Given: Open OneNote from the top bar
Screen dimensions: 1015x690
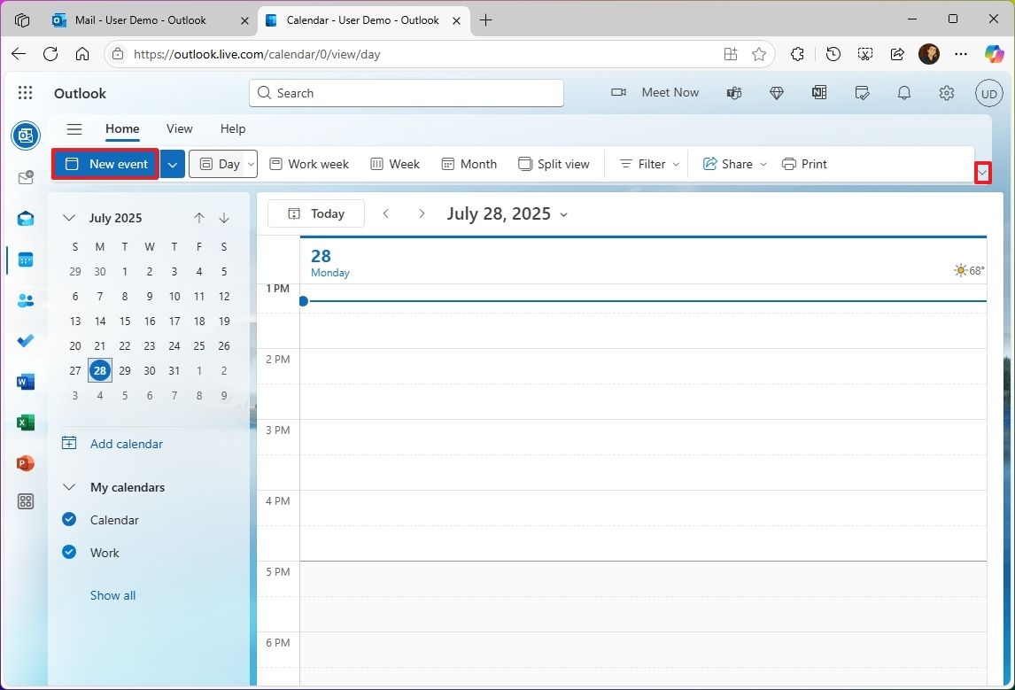Looking at the screenshot, I should pyautogui.click(x=819, y=92).
